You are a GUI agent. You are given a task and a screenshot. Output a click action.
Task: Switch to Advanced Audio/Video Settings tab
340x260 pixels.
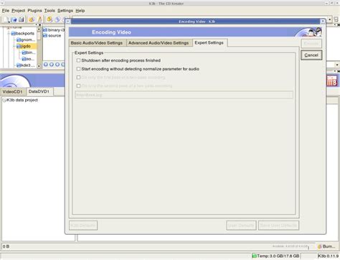click(159, 43)
